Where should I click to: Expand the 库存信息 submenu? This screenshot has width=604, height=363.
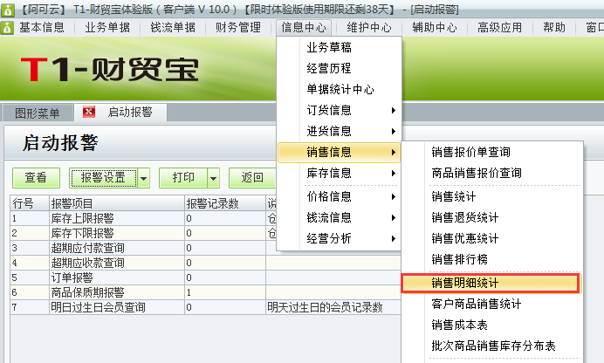tap(339, 174)
